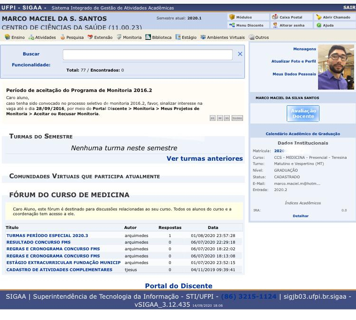The width and height of the screenshot is (356, 320).
Task: Open the Monitoria menu
Action: click(x=132, y=37)
